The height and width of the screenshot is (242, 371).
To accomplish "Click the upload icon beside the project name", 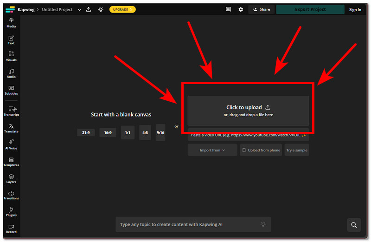I will point(89,9).
